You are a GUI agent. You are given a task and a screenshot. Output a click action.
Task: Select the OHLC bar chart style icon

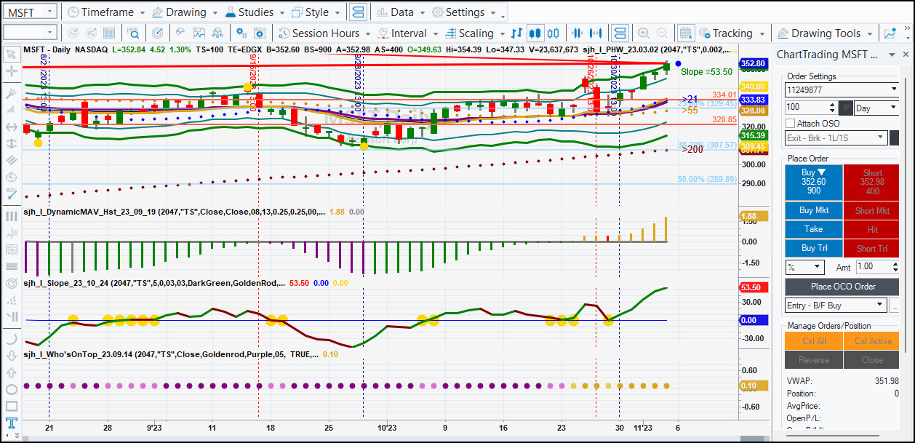(517, 33)
